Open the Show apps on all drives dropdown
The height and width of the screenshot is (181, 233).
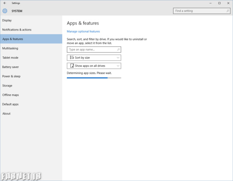point(94,66)
